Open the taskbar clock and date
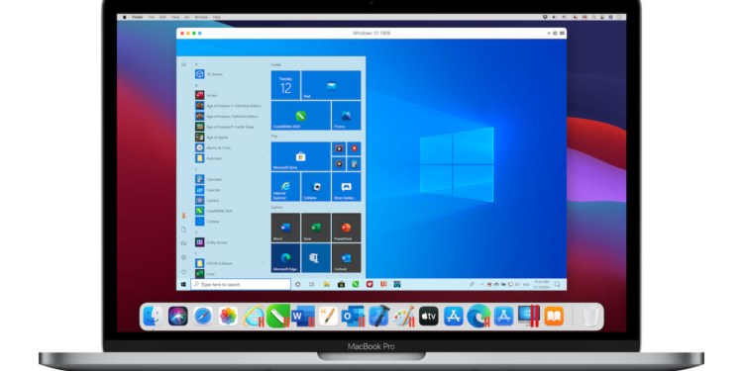 [x=541, y=284]
